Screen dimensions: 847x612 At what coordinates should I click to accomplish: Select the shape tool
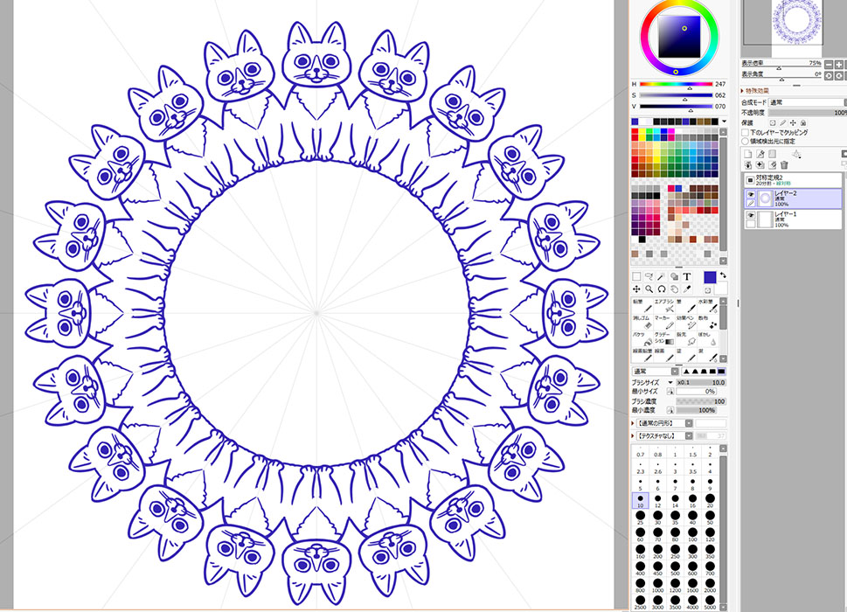(674, 276)
